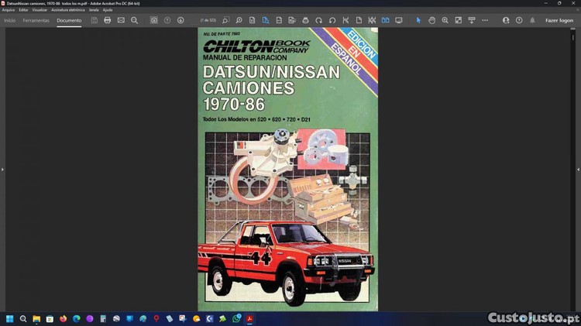The image size is (581, 326).
Task: Toggle two-page view mode
Action: [385, 20]
